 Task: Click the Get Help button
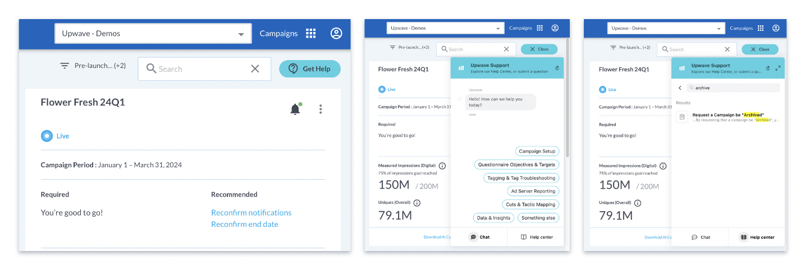click(310, 69)
